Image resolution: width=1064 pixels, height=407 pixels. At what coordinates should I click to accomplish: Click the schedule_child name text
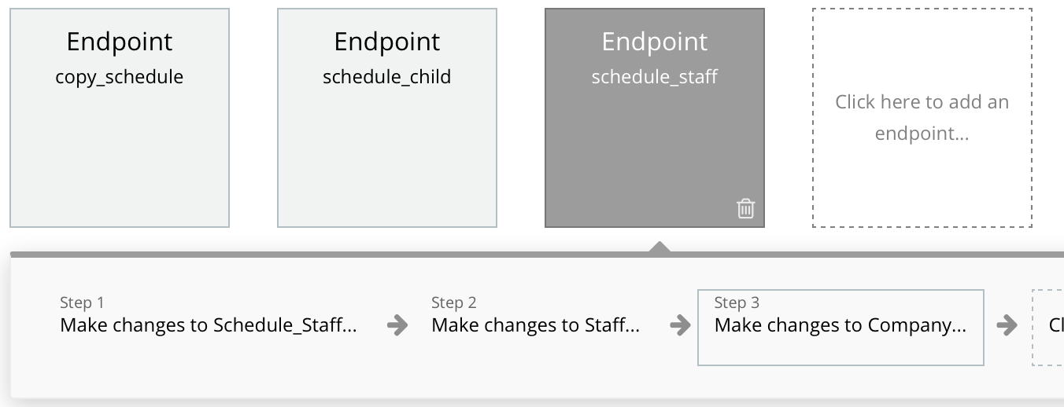point(387,77)
